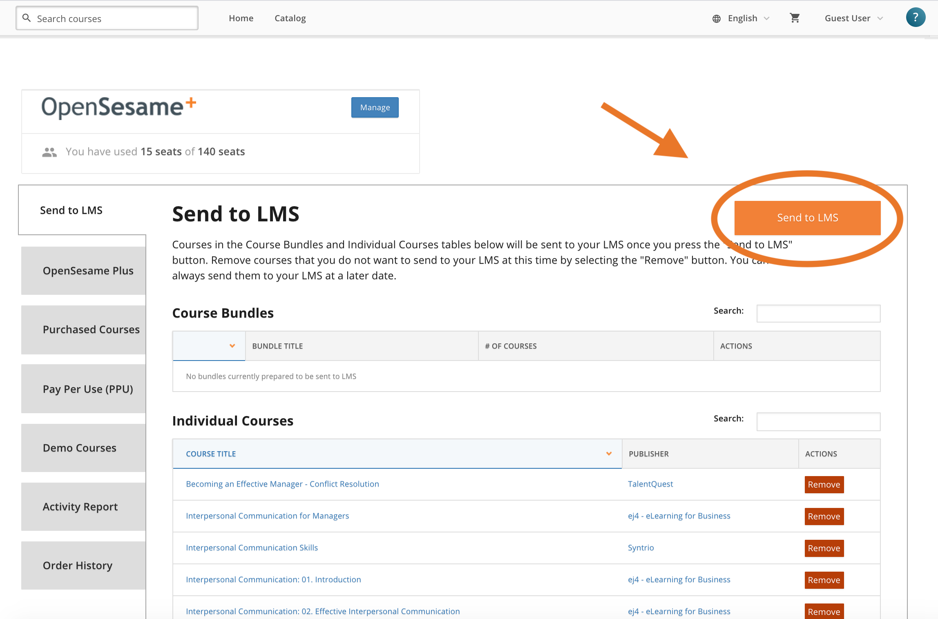Click the seats people icon
Viewport: 938px width, 619px height.
point(49,152)
